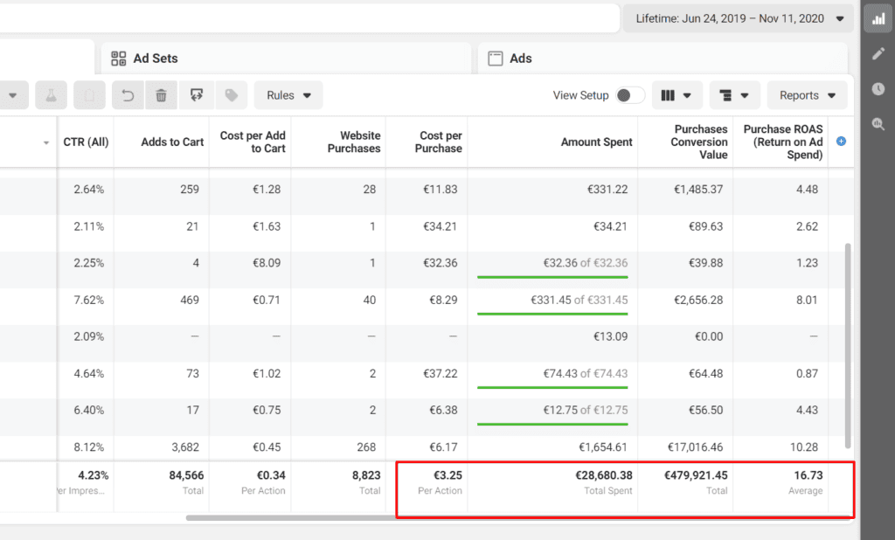
Task: Open the Lifetime date range dropdown
Action: pyautogui.click(x=739, y=19)
